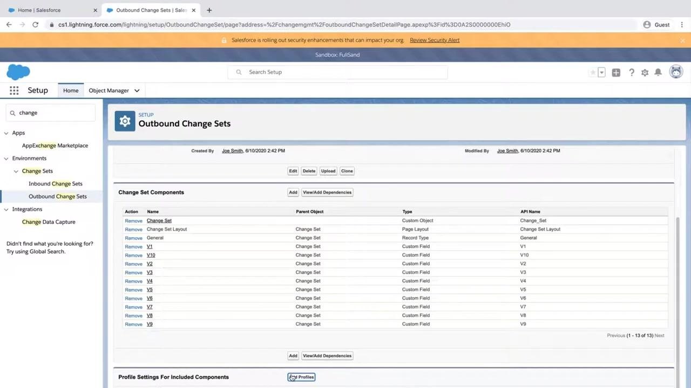The image size is (691, 388).
Task: Reload the page in browser
Action: coord(35,24)
